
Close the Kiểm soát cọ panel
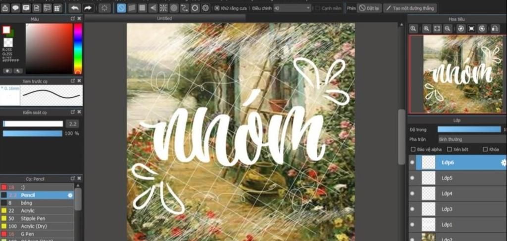[x=79, y=112]
